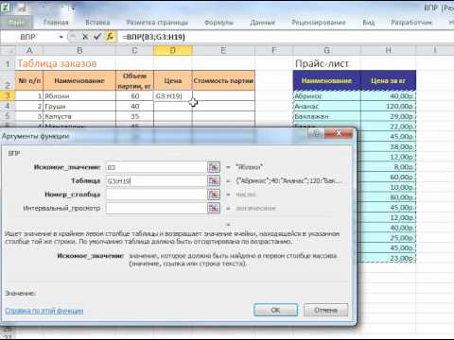Image resolution: width=454 pixels, height=340 pixels.
Task: Click the 23,00р. price cell
Action: (x=389, y=258)
